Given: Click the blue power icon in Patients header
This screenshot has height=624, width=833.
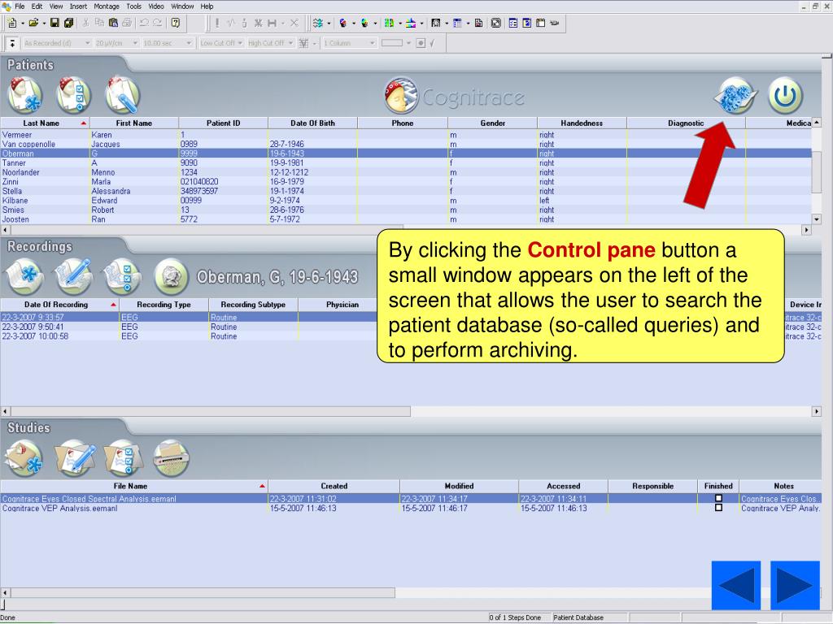Looking at the screenshot, I should coord(785,96).
